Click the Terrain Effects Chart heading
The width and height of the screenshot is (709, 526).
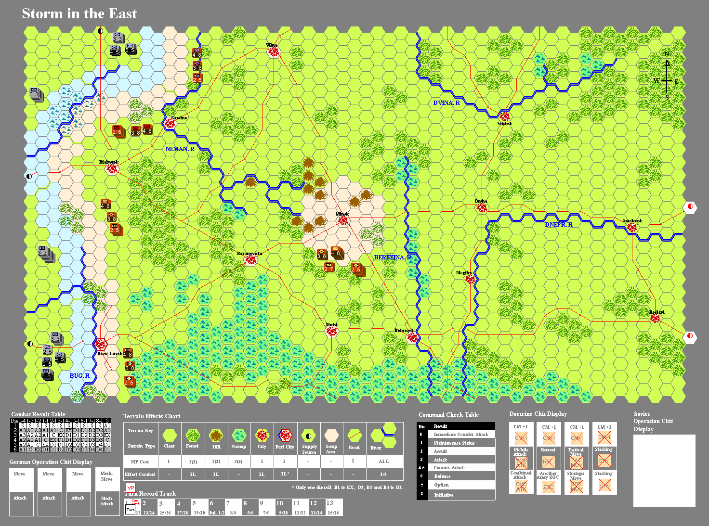click(152, 416)
